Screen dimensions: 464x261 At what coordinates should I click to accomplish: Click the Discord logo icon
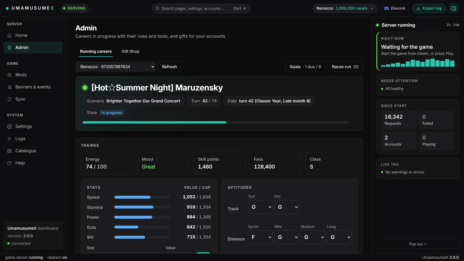[387, 8]
